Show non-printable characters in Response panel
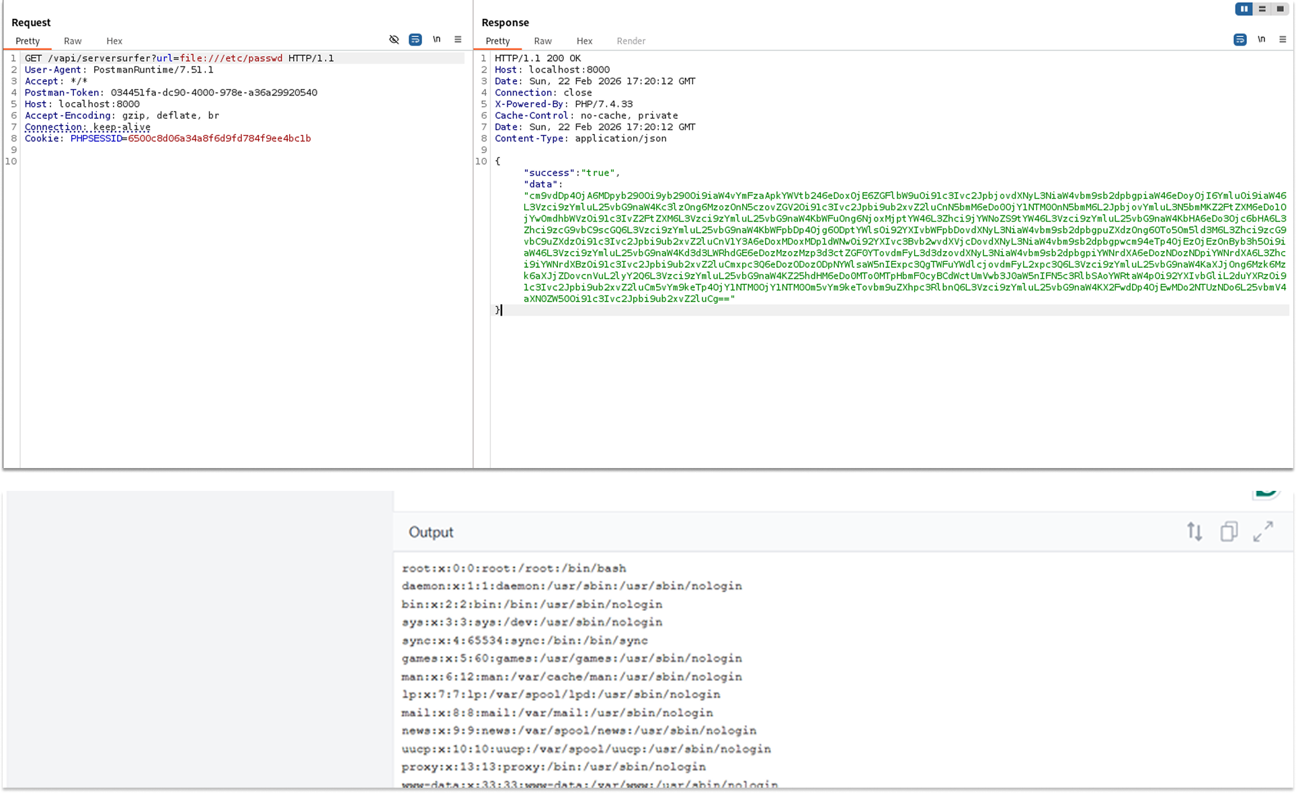Viewport: 1296px width, 793px height. coord(1262,40)
